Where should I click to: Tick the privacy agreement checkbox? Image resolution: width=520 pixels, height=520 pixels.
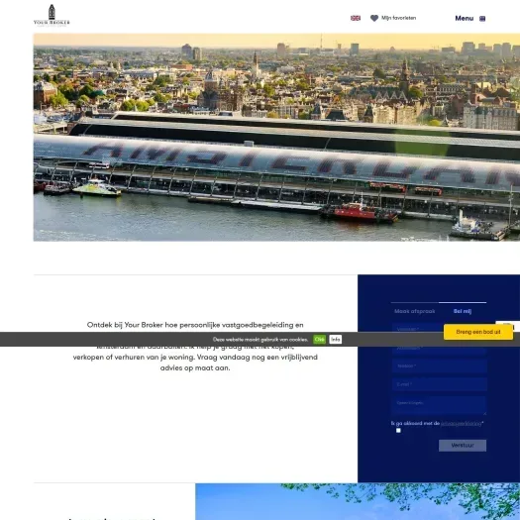pos(398,431)
